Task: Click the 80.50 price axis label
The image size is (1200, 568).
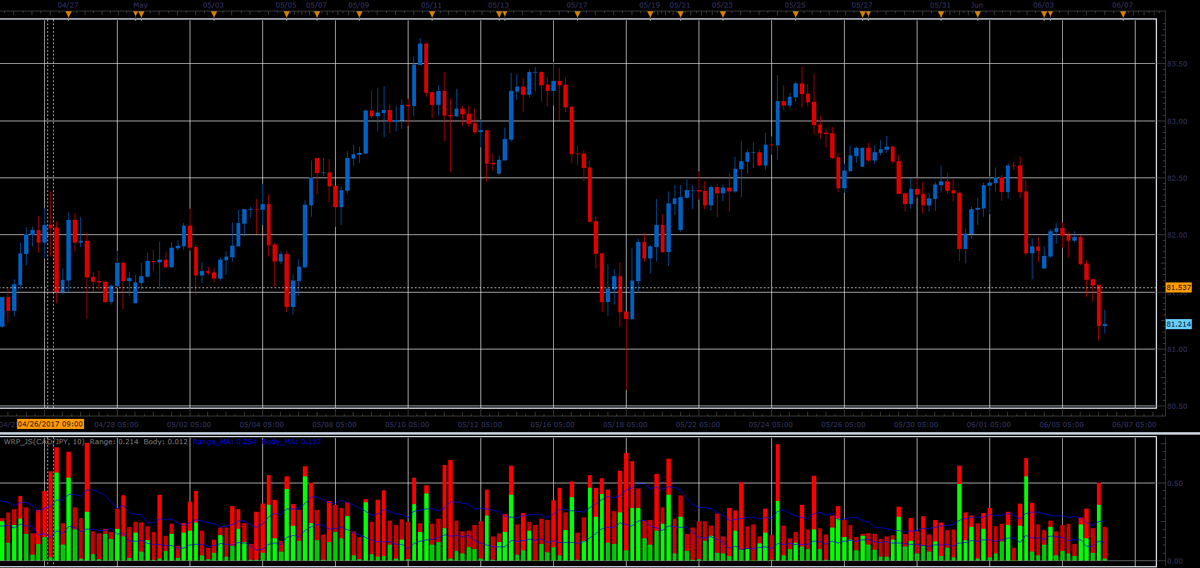Action: 1177,406
